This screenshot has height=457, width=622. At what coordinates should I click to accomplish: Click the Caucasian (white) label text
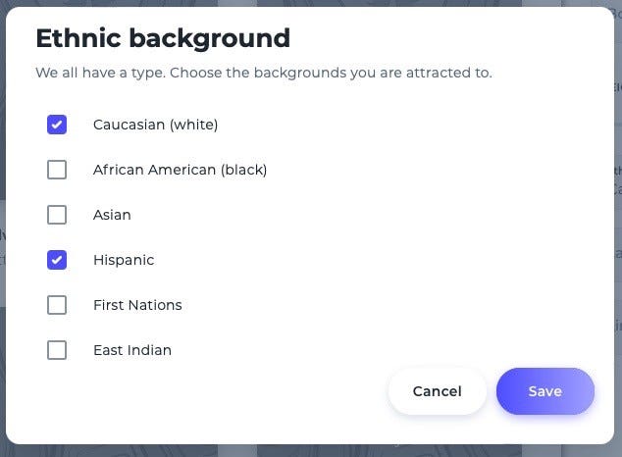155,125
